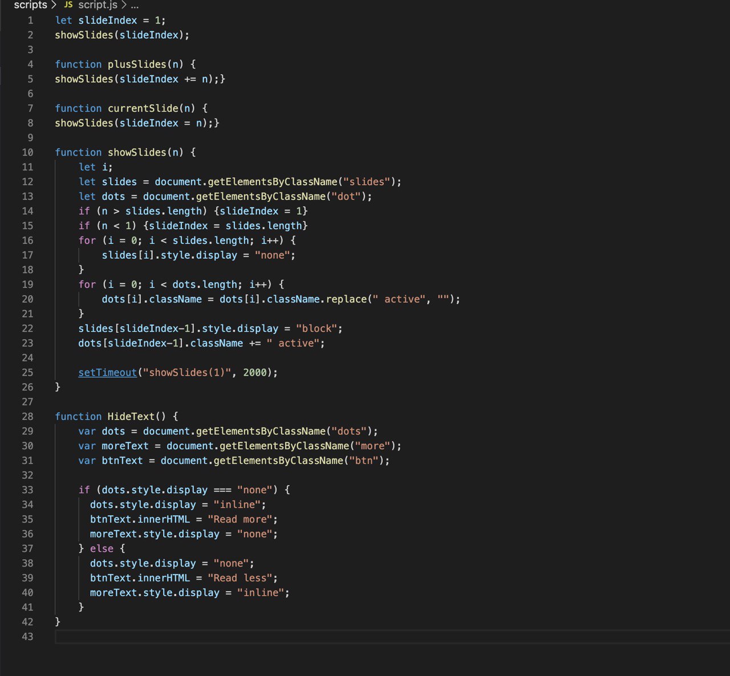Place cursor in empty line 43

click(x=392, y=636)
